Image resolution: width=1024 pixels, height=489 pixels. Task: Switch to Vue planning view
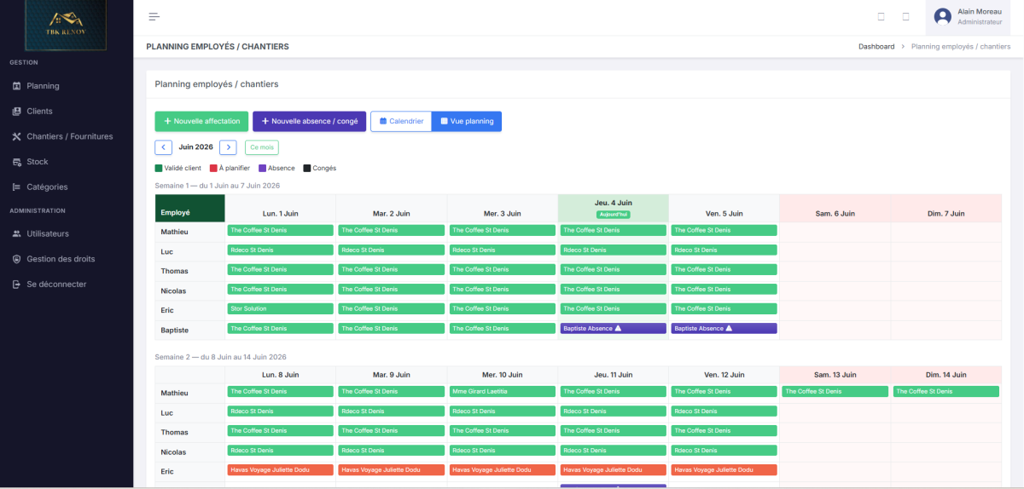click(x=467, y=121)
